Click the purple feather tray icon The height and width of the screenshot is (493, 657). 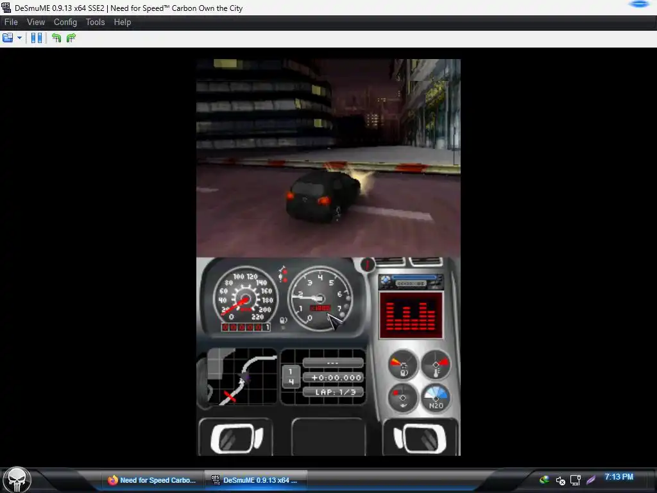591,480
